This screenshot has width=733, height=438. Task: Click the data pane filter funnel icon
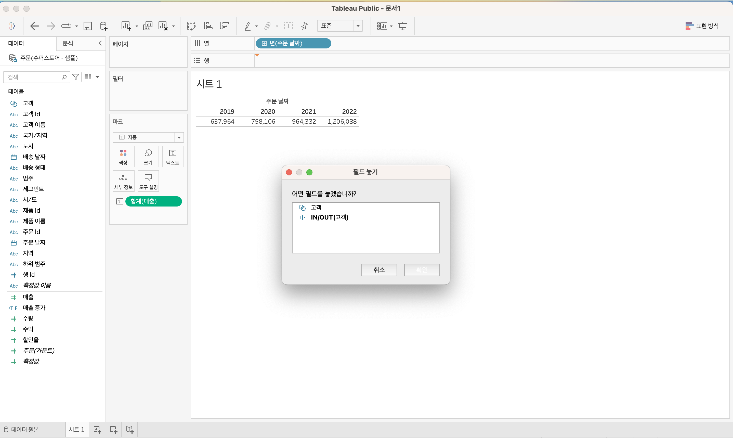[76, 77]
